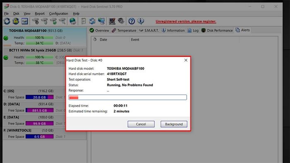Screen dimensions: 290x163
Task: Click the first disk test toolbar icon
Action: click(36, 21)
